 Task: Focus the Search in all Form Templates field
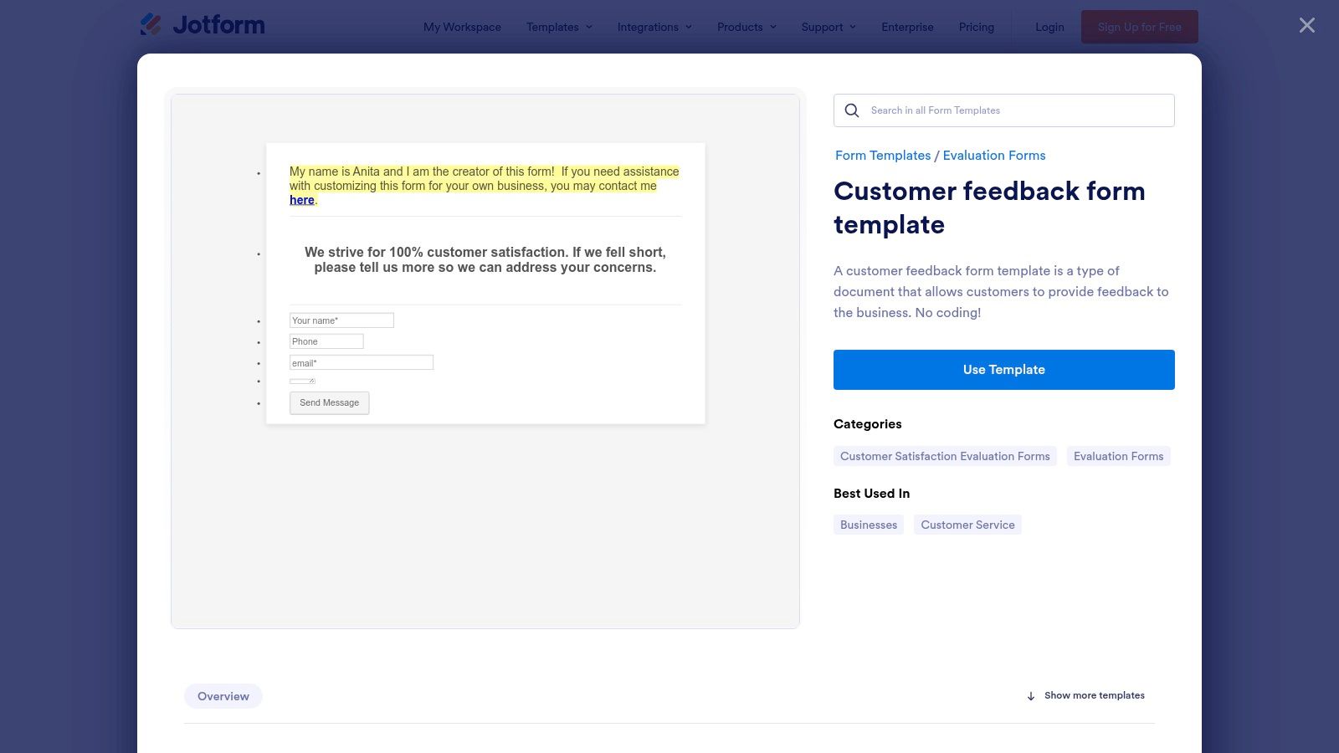1017,110
